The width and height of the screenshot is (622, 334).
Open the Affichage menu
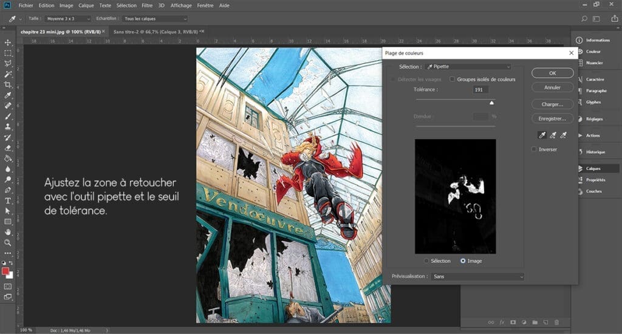[x=181, y=5]
